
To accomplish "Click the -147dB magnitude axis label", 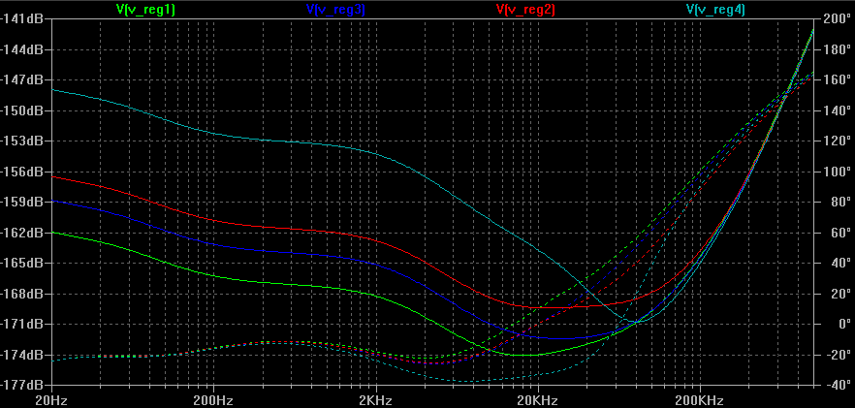I will 20,80.
